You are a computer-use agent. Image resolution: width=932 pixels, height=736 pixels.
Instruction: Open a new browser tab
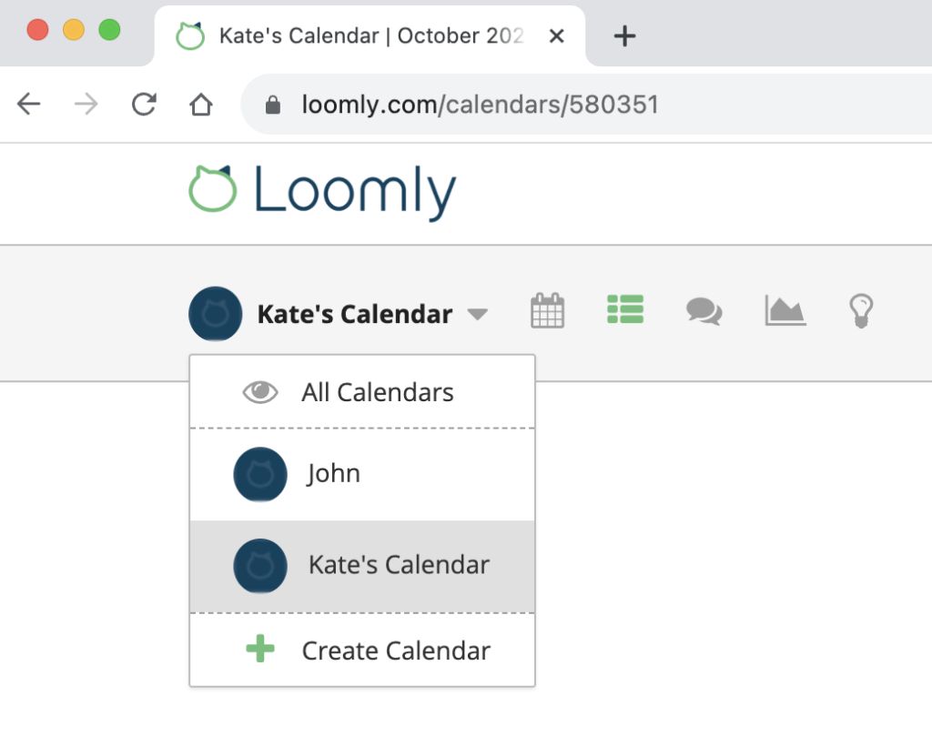[x=624, y=35]
